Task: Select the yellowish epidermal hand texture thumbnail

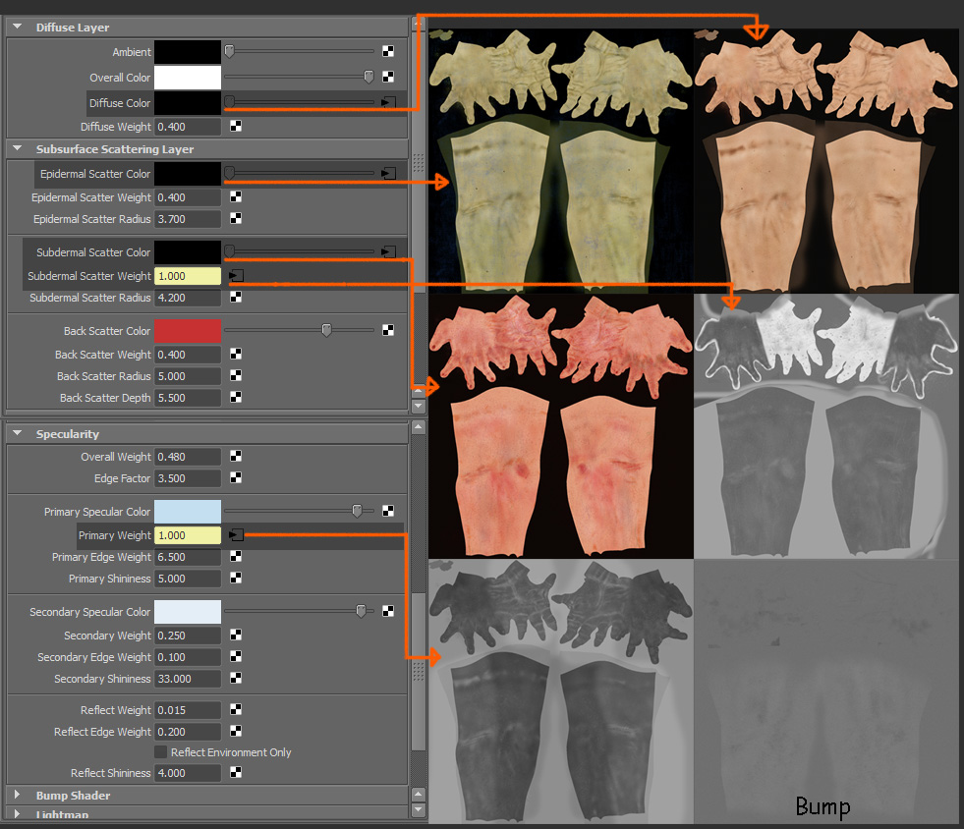Action: pos(561,161)
